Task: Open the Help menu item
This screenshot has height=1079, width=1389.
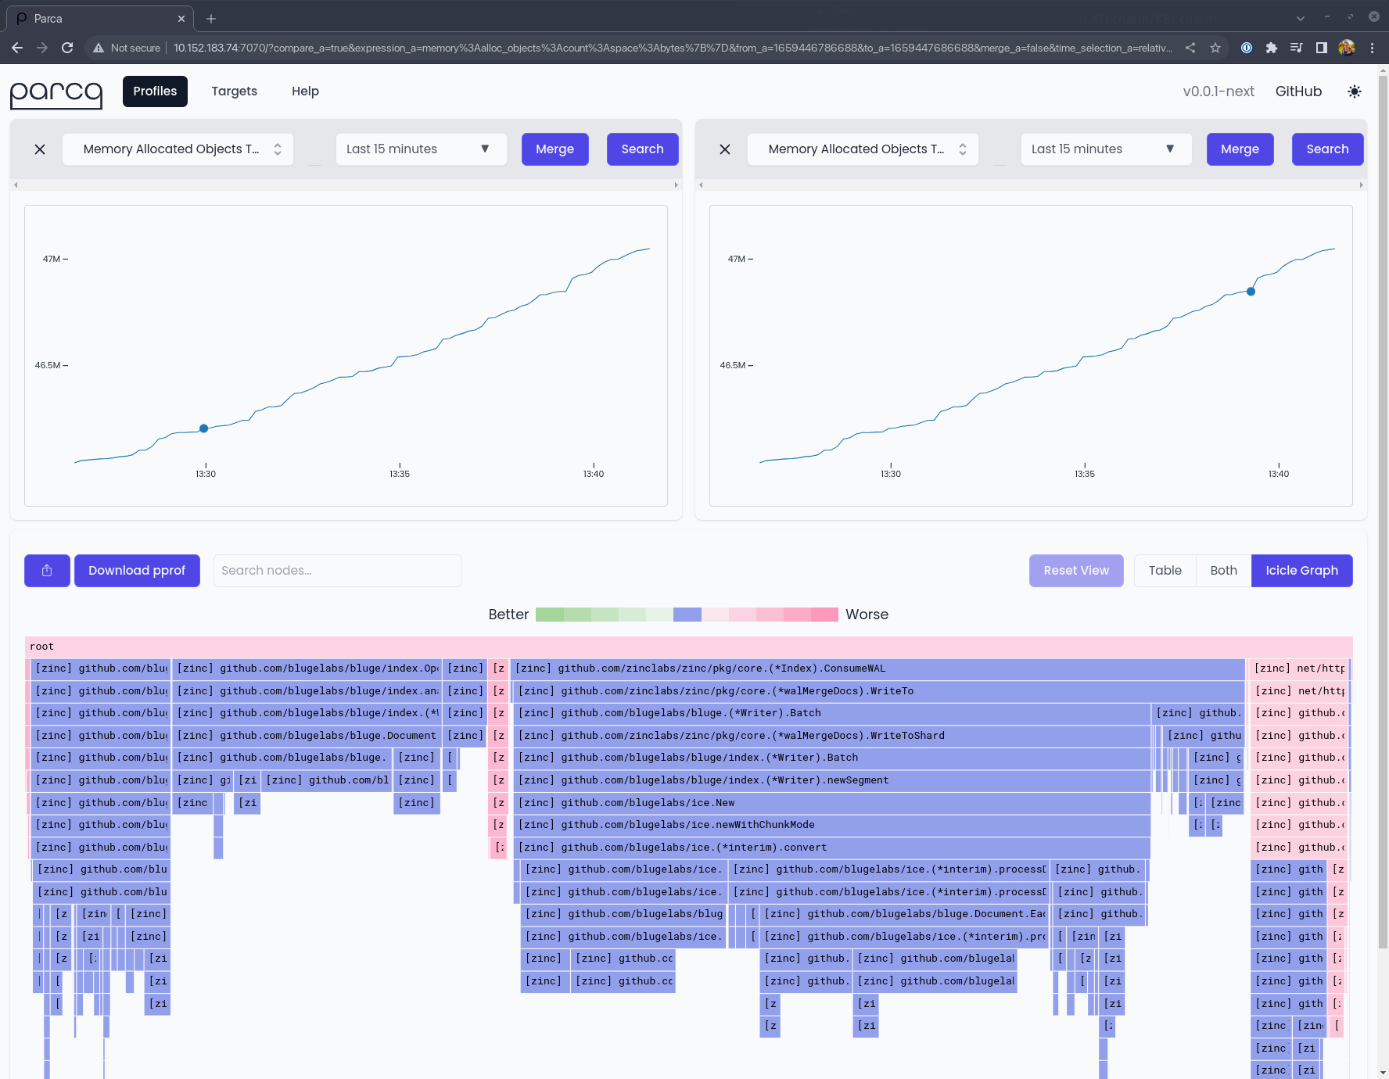Action: coord(305,91)
